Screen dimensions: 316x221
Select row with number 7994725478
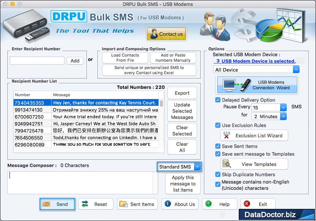pos(86,130)
